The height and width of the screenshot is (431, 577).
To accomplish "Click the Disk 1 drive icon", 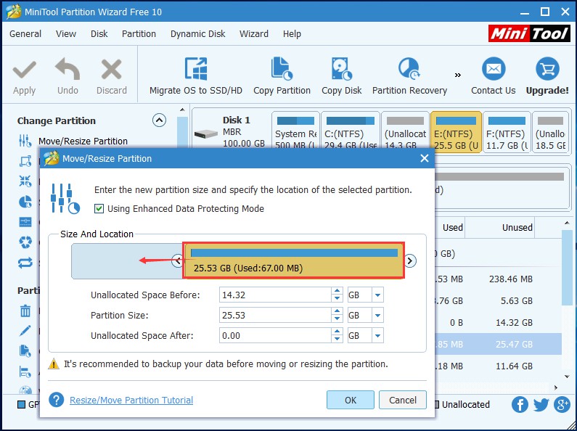I will point(205,134).
